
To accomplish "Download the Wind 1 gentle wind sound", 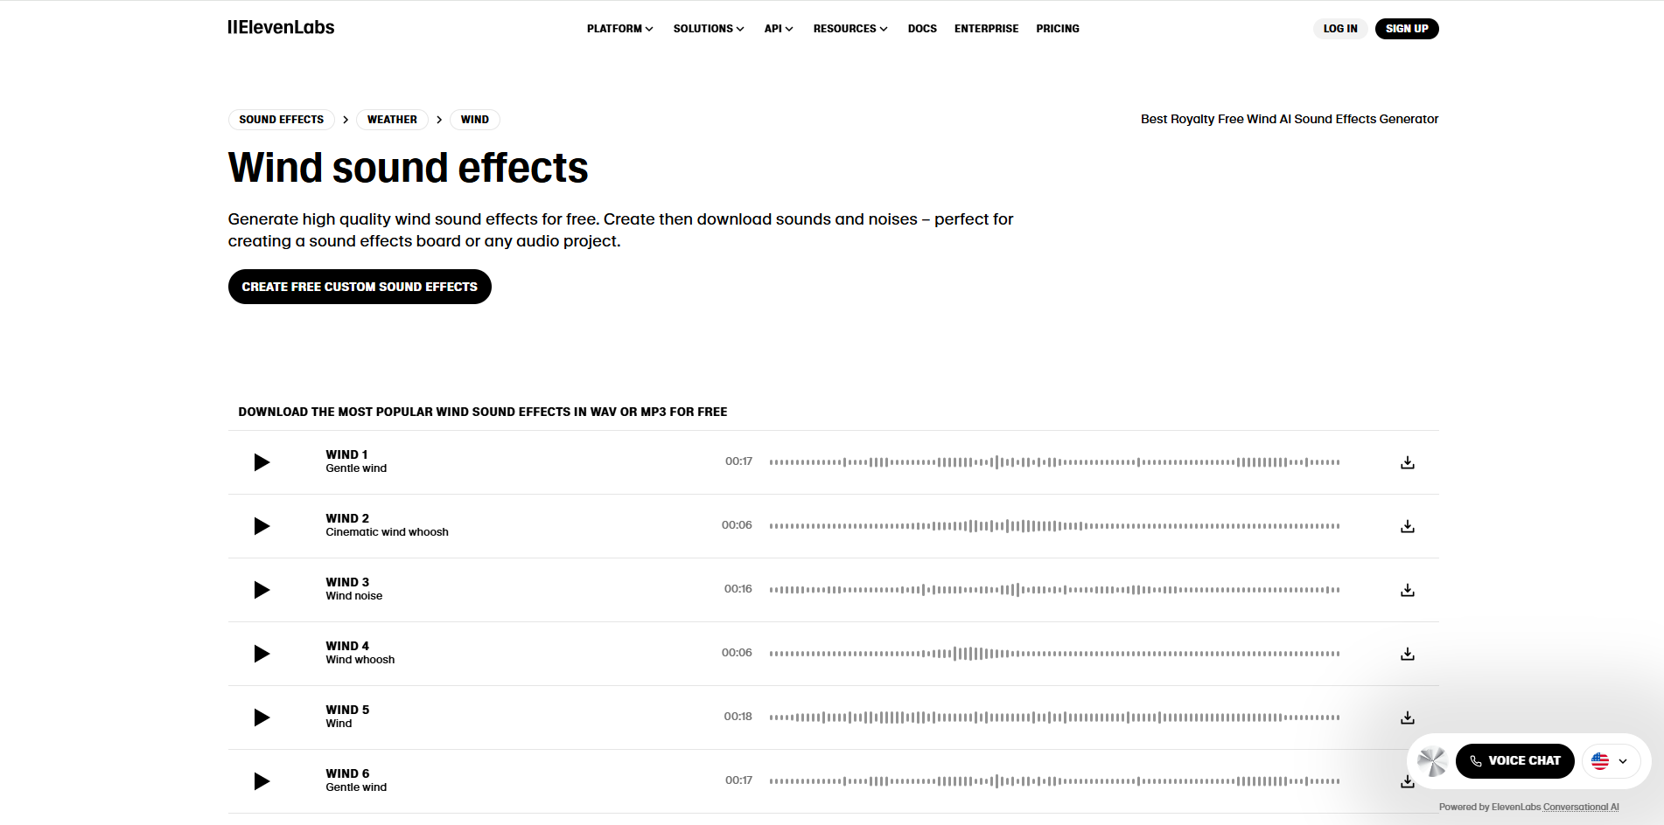I will [x=1407, y=461].
